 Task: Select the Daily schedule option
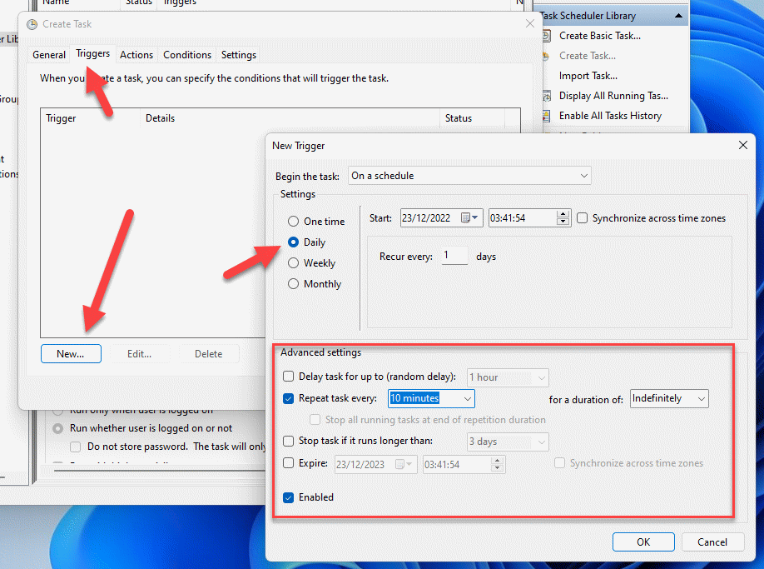click(x=293, y=242)
